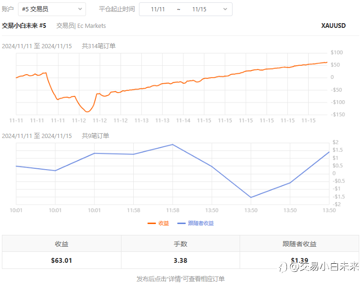Click the 11:58 x-axis label under blue peak
Viewport: 363px width, 285px height.
173,210
